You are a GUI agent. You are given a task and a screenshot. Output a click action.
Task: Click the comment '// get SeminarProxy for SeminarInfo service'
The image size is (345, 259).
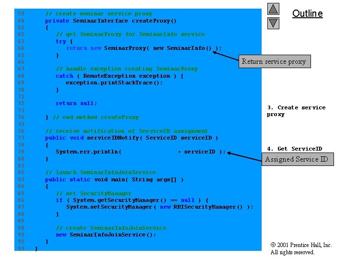(130, 35)
